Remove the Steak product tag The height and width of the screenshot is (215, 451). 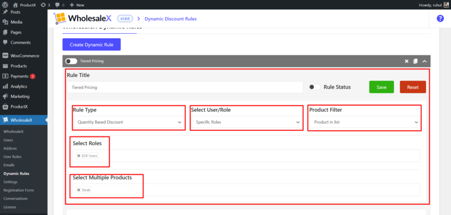78,190
